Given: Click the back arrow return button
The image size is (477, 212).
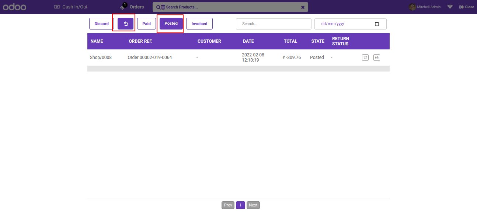Looking at the screenshot, I should click(x=126, y=24).
